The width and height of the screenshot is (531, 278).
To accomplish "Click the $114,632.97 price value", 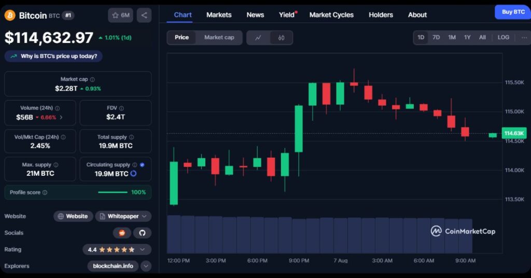I will tap(49, 37).
